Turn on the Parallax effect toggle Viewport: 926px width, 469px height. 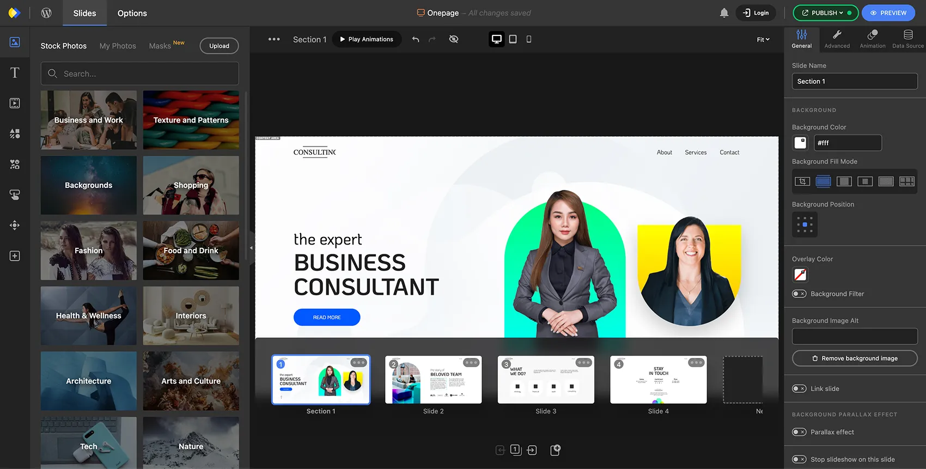[x=799, y=433]
